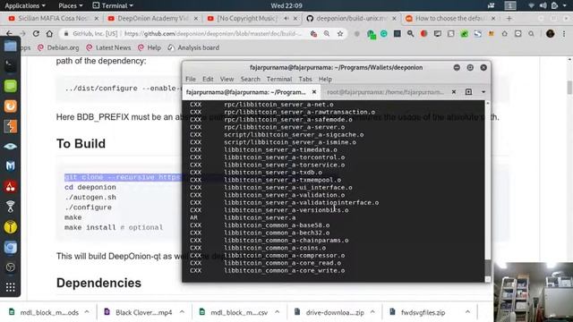Open Analysis board bookmark
The width and height of the screenshot is (573, 322).
[193, 47]
